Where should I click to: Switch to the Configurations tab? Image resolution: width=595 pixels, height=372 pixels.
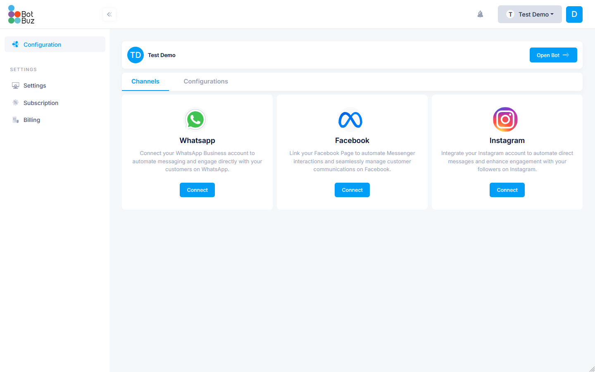coord(206,81)
